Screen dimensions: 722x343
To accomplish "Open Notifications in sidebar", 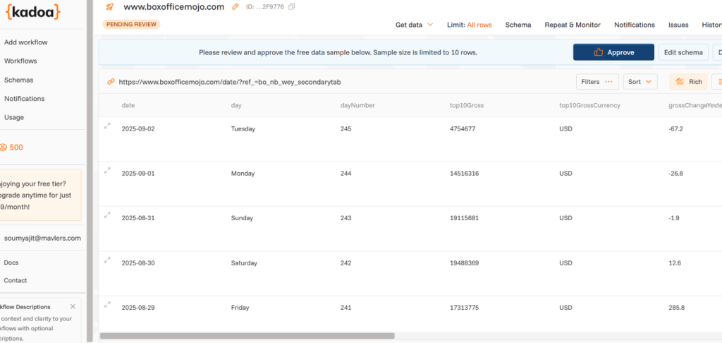I will point(25,99).
